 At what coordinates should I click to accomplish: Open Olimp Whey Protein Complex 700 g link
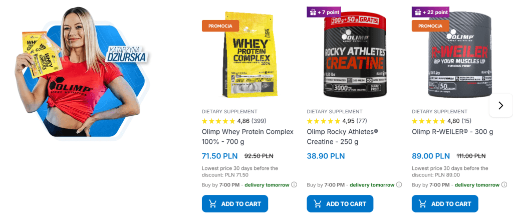pos(247,136)
